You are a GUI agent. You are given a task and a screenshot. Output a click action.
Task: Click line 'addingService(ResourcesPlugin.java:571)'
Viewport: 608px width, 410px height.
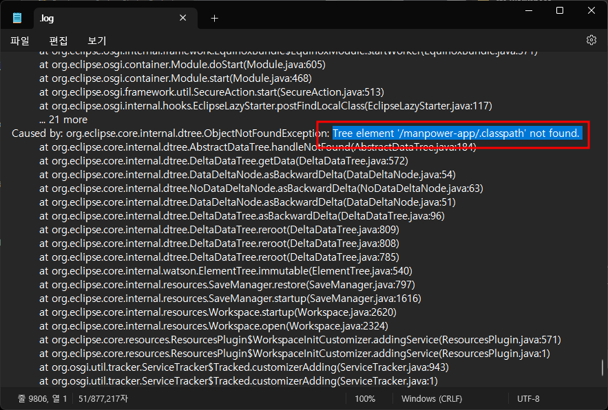[x=300, y=340]
